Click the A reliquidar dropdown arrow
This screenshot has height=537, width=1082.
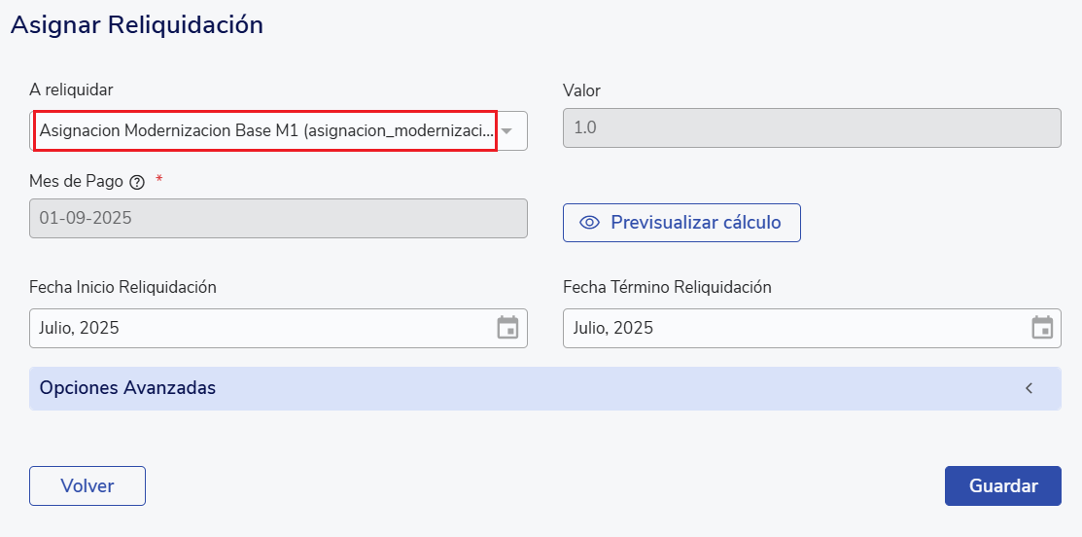point(506,130)
